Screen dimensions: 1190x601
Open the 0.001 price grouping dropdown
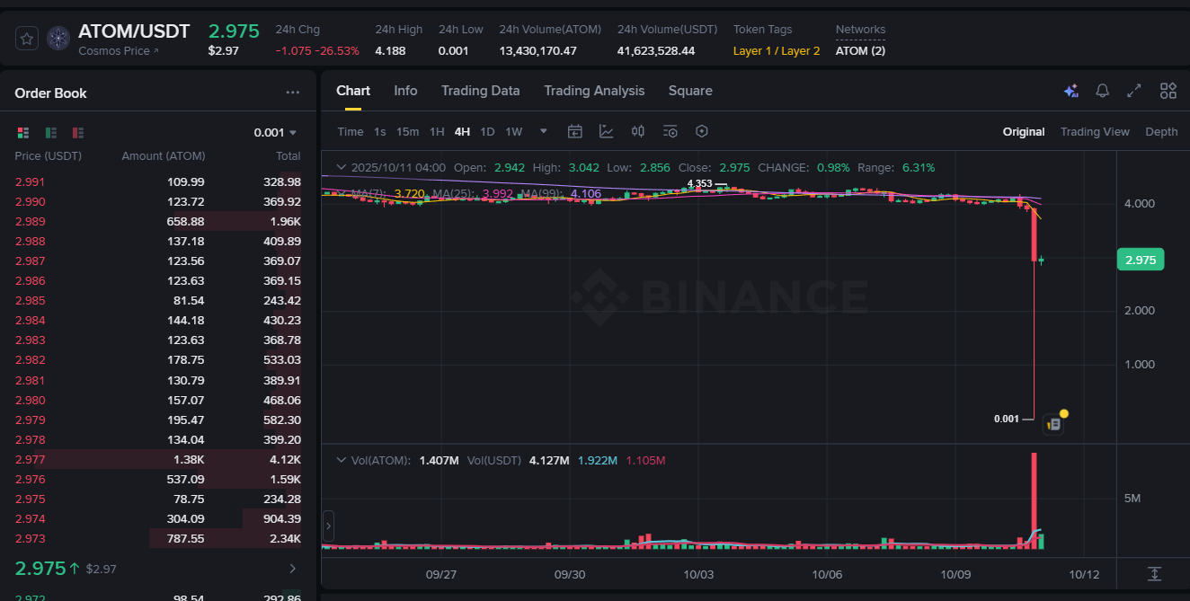[275, 132]
